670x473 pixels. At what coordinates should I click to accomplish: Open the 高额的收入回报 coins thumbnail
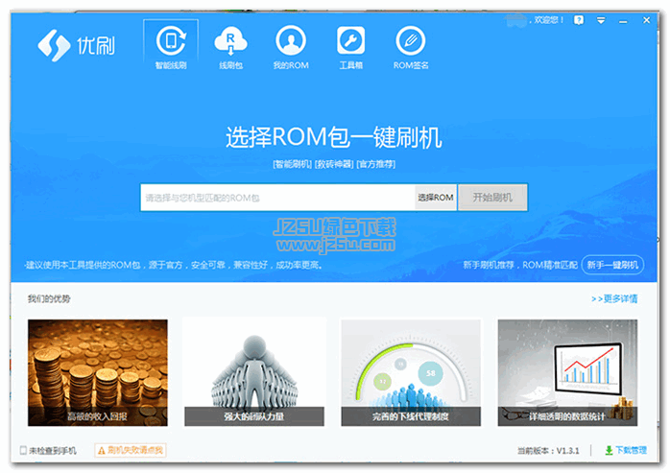pos(98,372)
